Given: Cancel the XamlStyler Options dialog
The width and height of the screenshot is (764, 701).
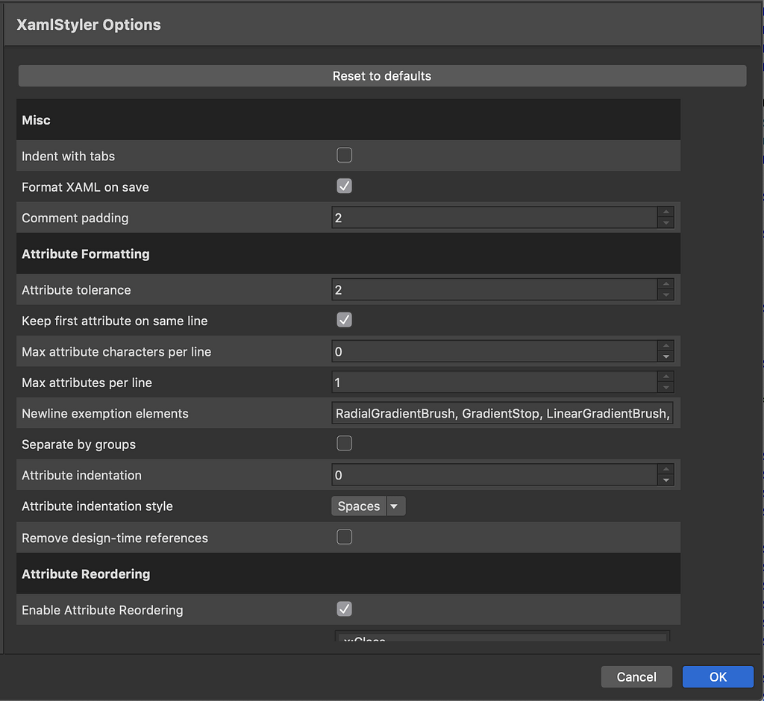Looking at the screenshot, I should [636, 676].
